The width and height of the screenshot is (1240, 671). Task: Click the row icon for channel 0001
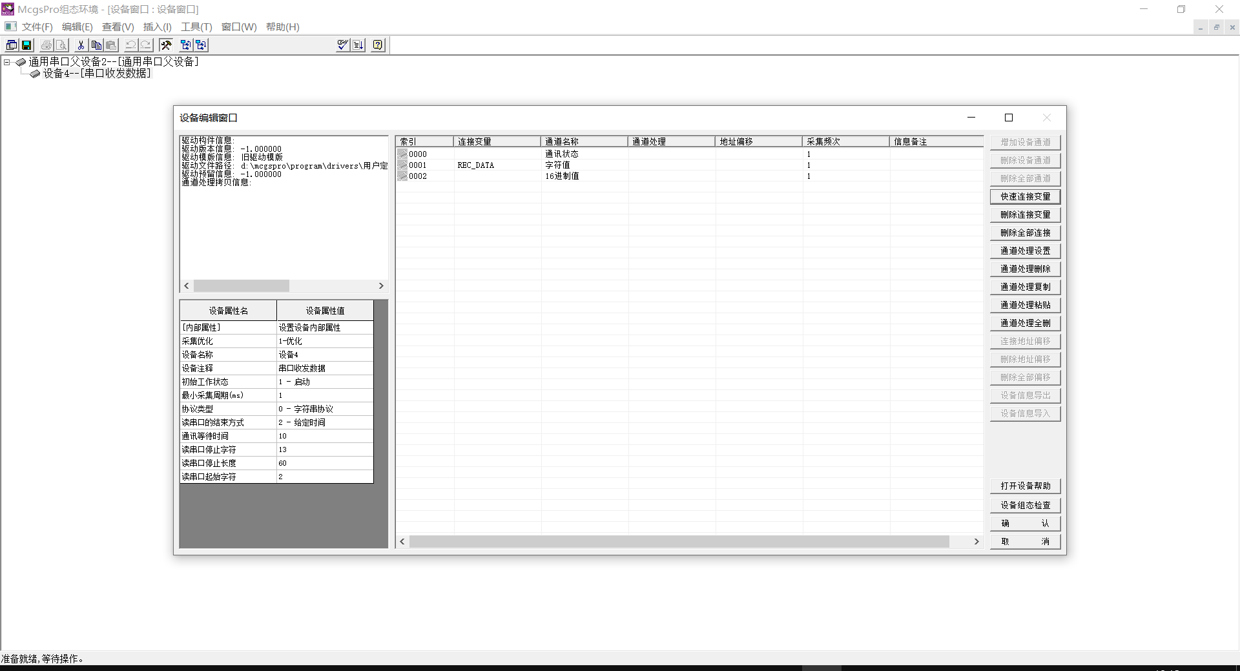[x=402, y=165]
